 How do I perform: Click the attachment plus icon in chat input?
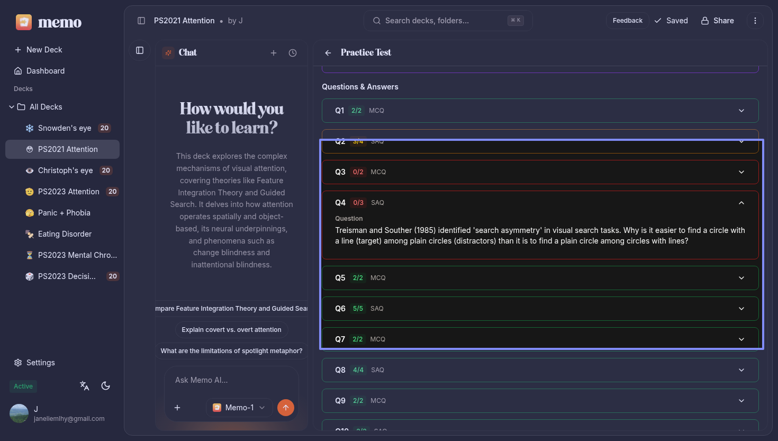pos(177,408)
